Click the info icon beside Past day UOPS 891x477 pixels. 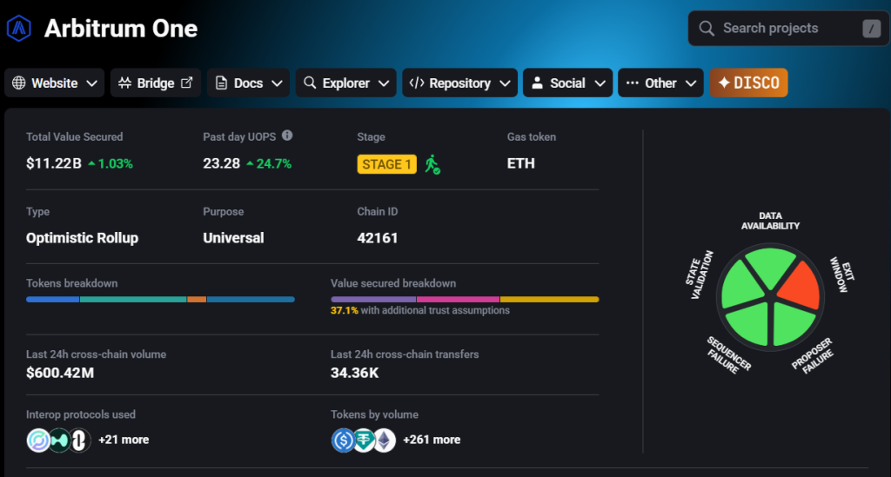coord(287,136)
